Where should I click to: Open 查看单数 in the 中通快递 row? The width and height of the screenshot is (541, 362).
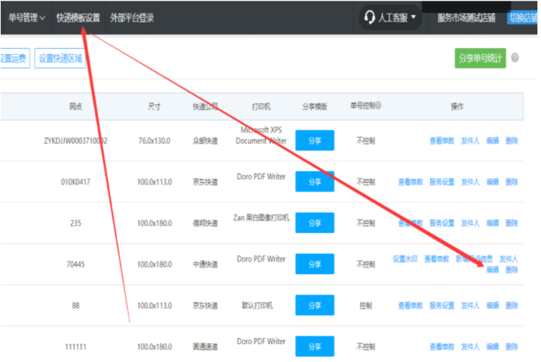437,258
